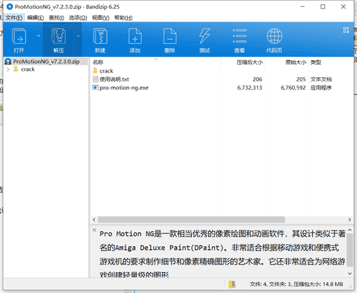The height and width of the screenshot is (293, 357).
Task: Click the horizontal scrollbar thumb
Action: click(x=191, y=219)
